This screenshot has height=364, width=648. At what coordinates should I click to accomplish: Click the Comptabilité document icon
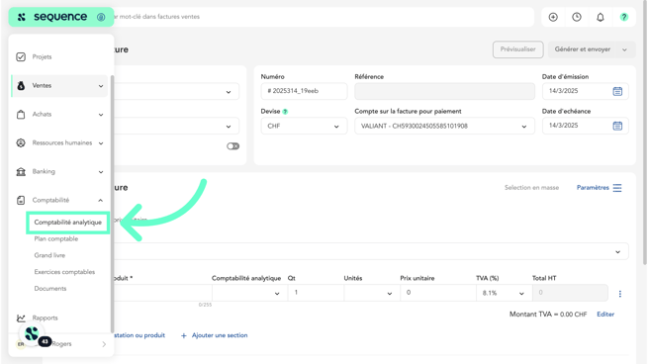[x=21, y=200]
